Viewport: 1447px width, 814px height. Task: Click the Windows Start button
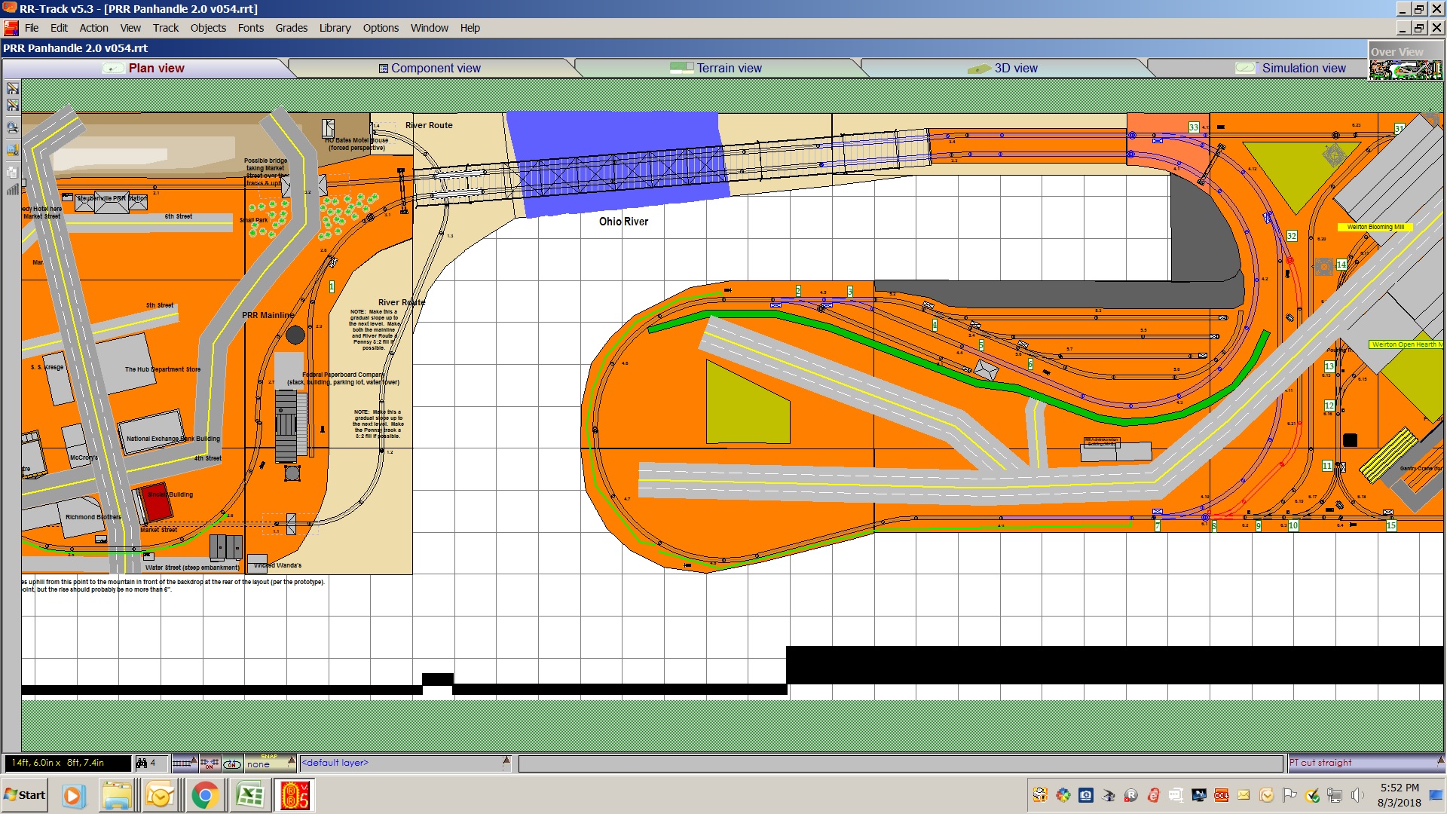(25, 795)
